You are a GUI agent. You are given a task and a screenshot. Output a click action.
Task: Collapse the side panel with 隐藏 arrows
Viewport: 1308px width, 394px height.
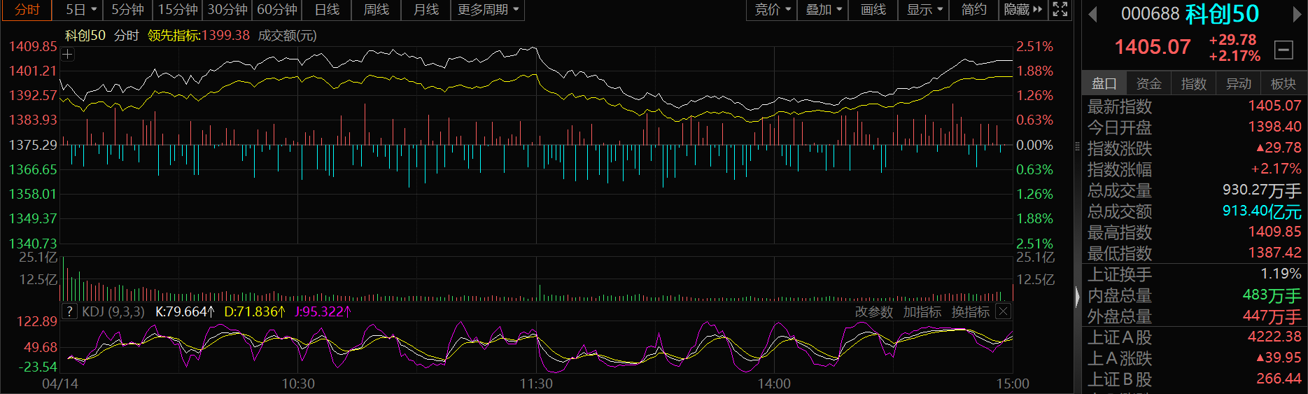1022,9
